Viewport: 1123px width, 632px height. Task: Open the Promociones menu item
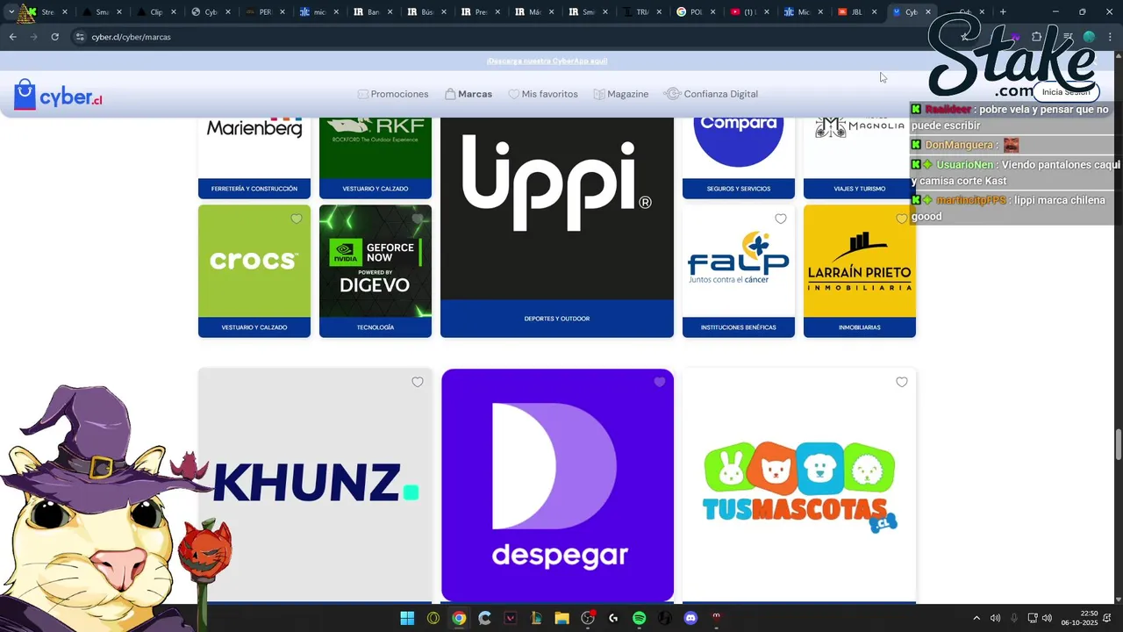pyautogui.click(x=393, y=94)
